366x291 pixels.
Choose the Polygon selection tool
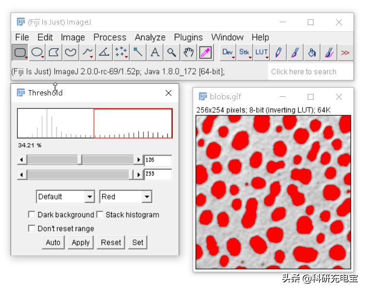coord(54,53)
